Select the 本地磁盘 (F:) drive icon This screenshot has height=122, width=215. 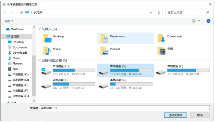[46, 86]
